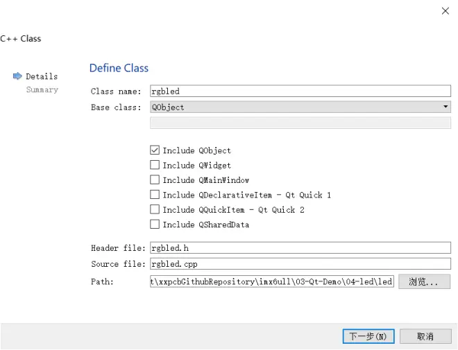Open the Base class dropdown
The image size is (458, 350).
(x=300, y=107)
